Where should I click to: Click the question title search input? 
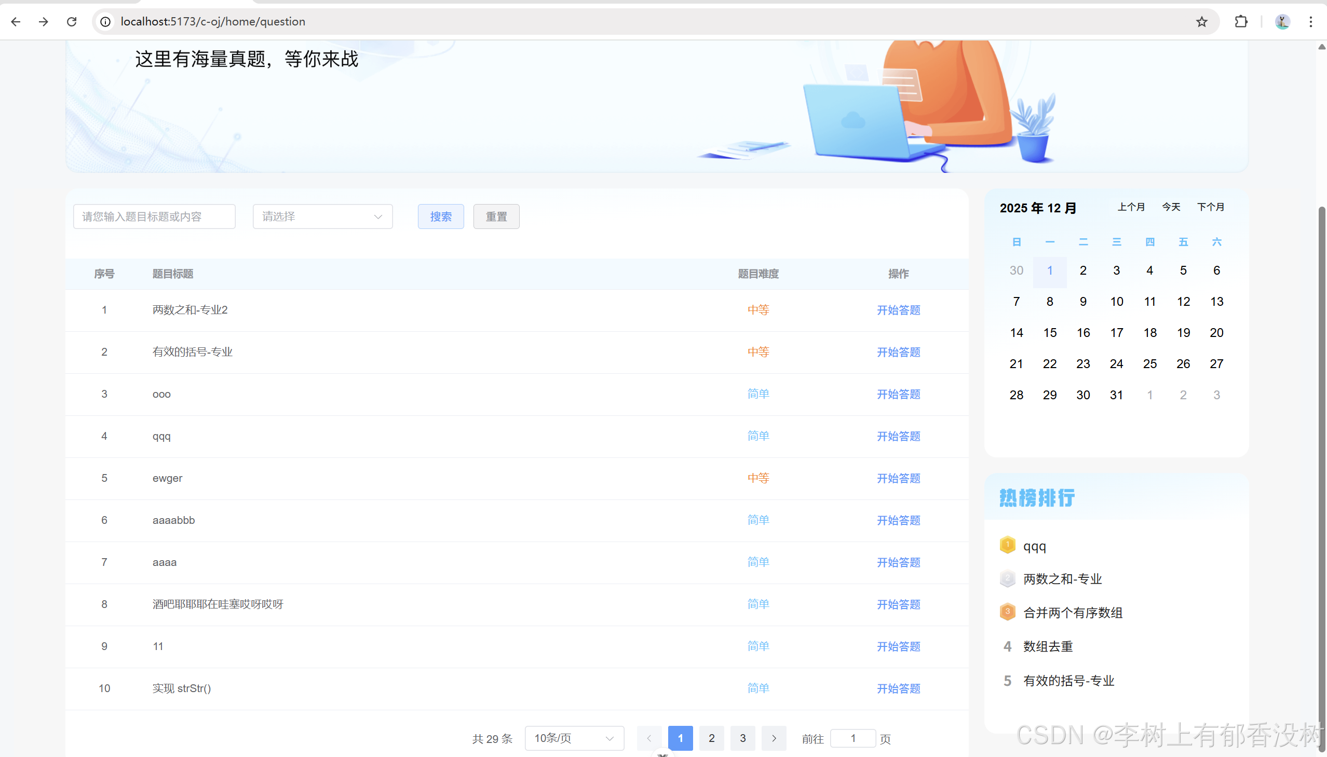pos(154,217)
